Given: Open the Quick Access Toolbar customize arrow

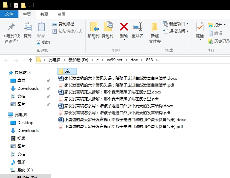Looking at the screenshot, I should tap(29, 6).
